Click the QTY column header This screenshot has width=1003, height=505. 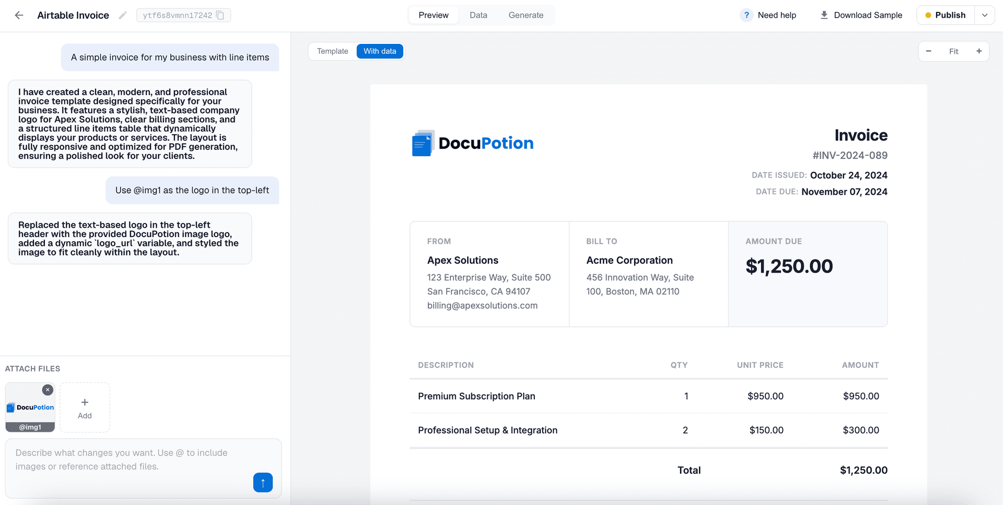click(679, 365)
